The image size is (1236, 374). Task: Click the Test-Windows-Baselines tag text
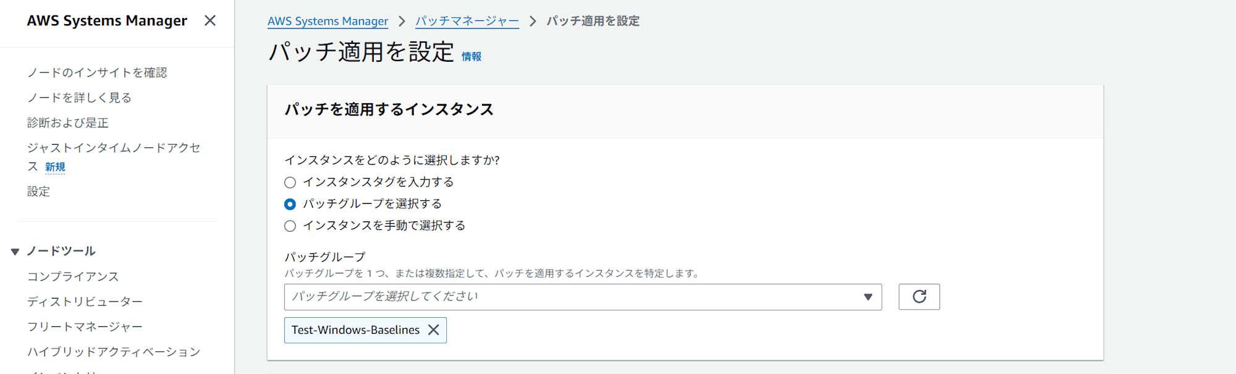point(355,330)
